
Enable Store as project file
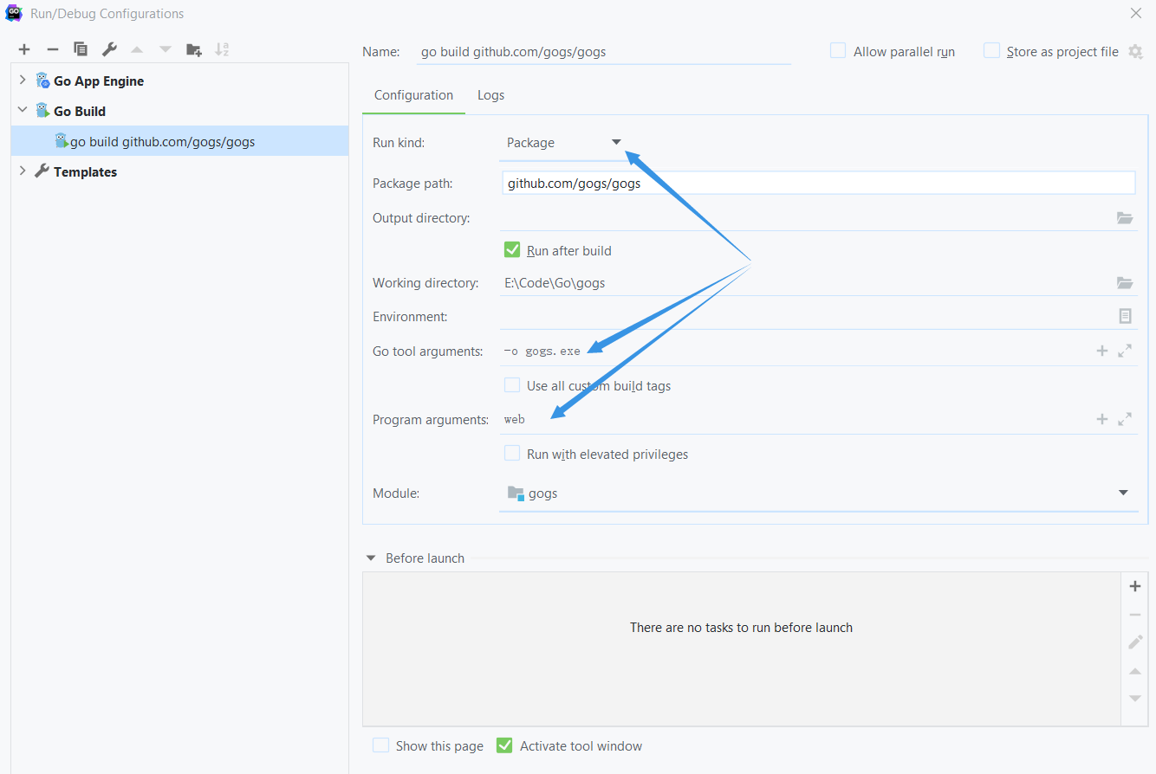(x=991, y=51)
